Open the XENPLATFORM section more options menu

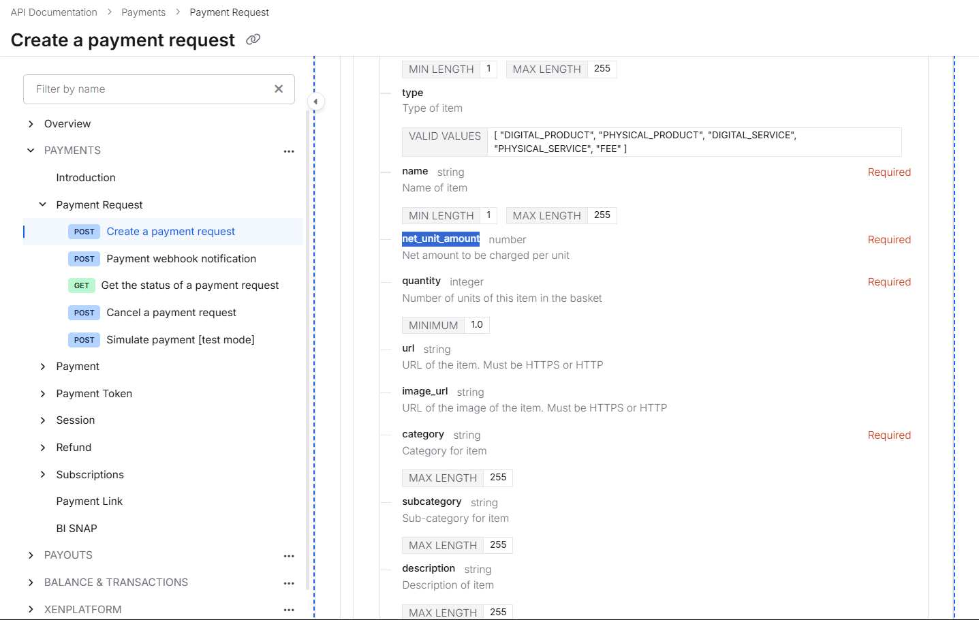click(289, 610)
